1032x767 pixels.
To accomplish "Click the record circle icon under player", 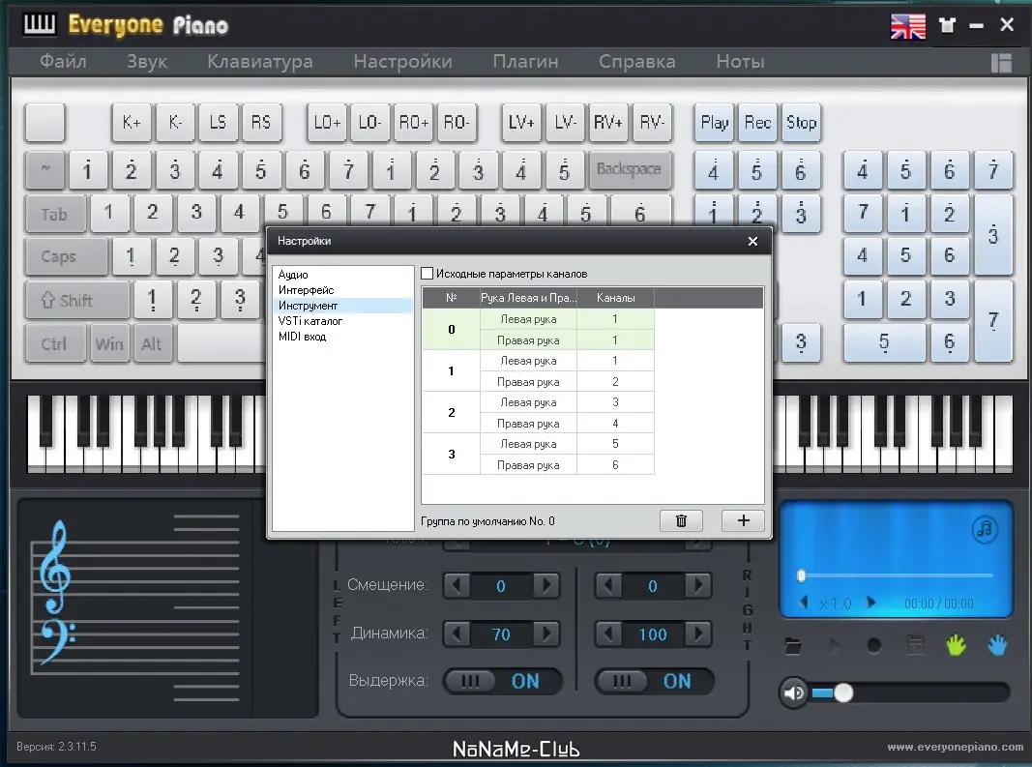I will click(874, 646).
